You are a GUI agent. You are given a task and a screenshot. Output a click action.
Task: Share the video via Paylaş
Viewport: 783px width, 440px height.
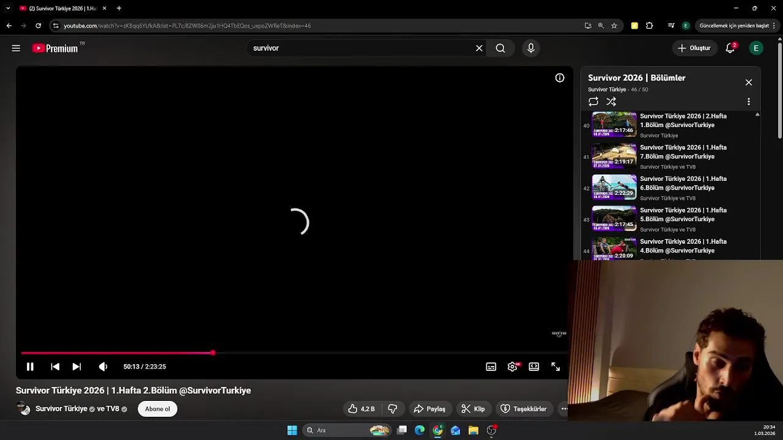click(429, 409)
